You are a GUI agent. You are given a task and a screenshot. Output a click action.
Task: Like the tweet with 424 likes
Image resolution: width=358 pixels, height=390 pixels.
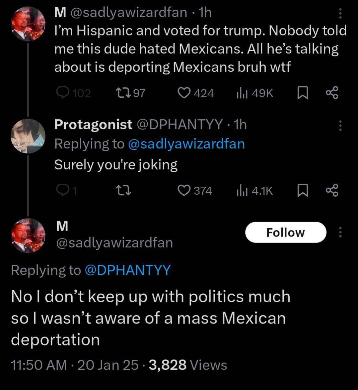[x=183, y=93]
